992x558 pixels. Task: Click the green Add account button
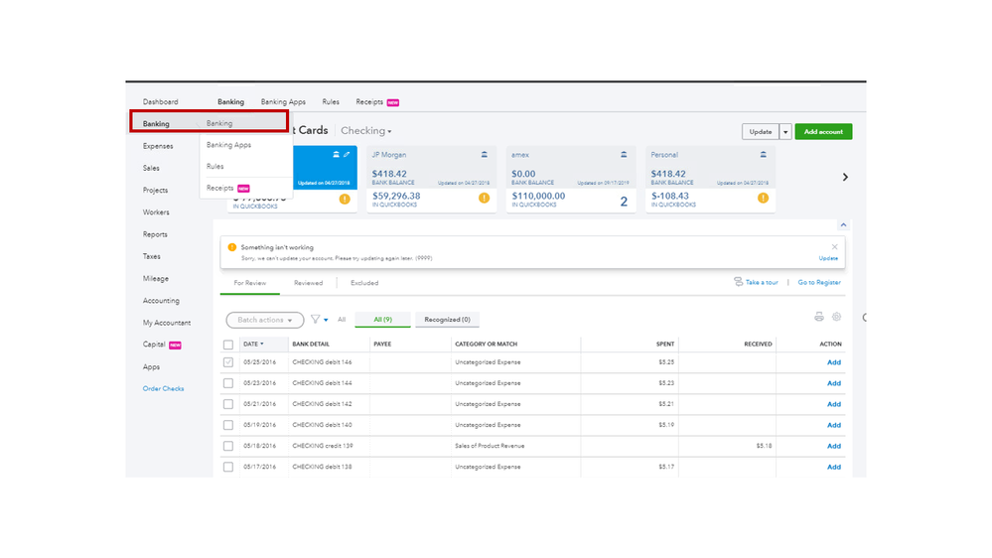(823, 132)
